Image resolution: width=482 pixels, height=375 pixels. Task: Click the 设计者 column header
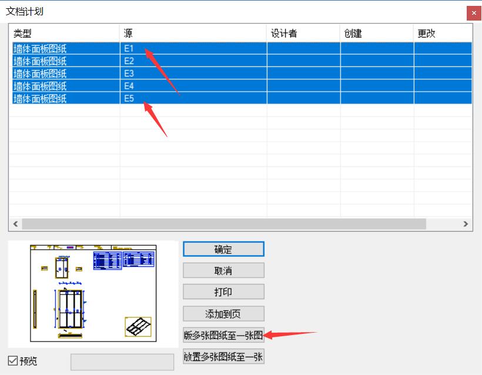tap(303, 33)
